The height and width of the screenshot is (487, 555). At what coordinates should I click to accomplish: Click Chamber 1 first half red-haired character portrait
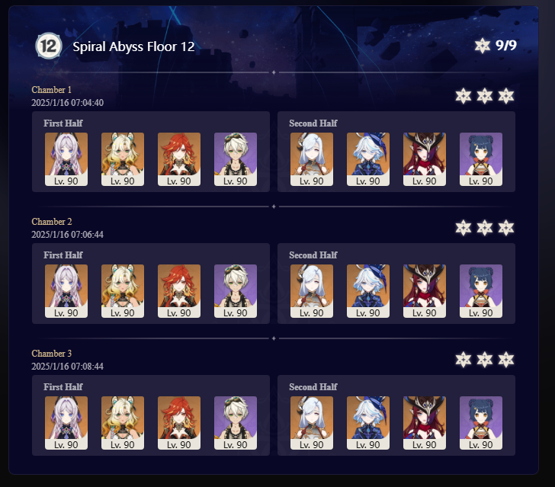pyautogui.click(x=179, y=159)
